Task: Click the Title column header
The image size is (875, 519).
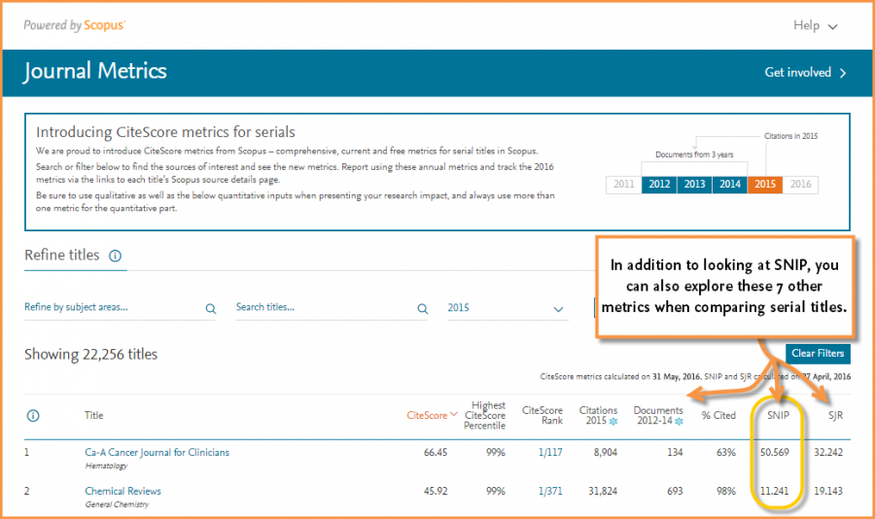Action: point(93,415)
